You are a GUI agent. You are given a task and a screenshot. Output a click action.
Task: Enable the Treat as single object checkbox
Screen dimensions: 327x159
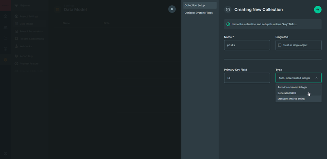(x=280, y=45)
